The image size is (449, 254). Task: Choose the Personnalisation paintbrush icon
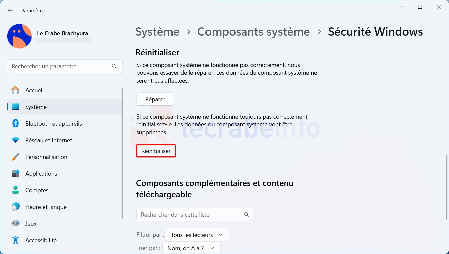coord(15,157)
